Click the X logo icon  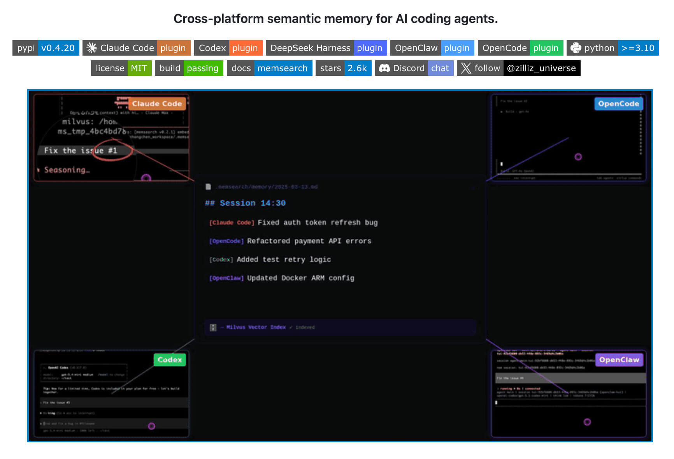[466, 68]
